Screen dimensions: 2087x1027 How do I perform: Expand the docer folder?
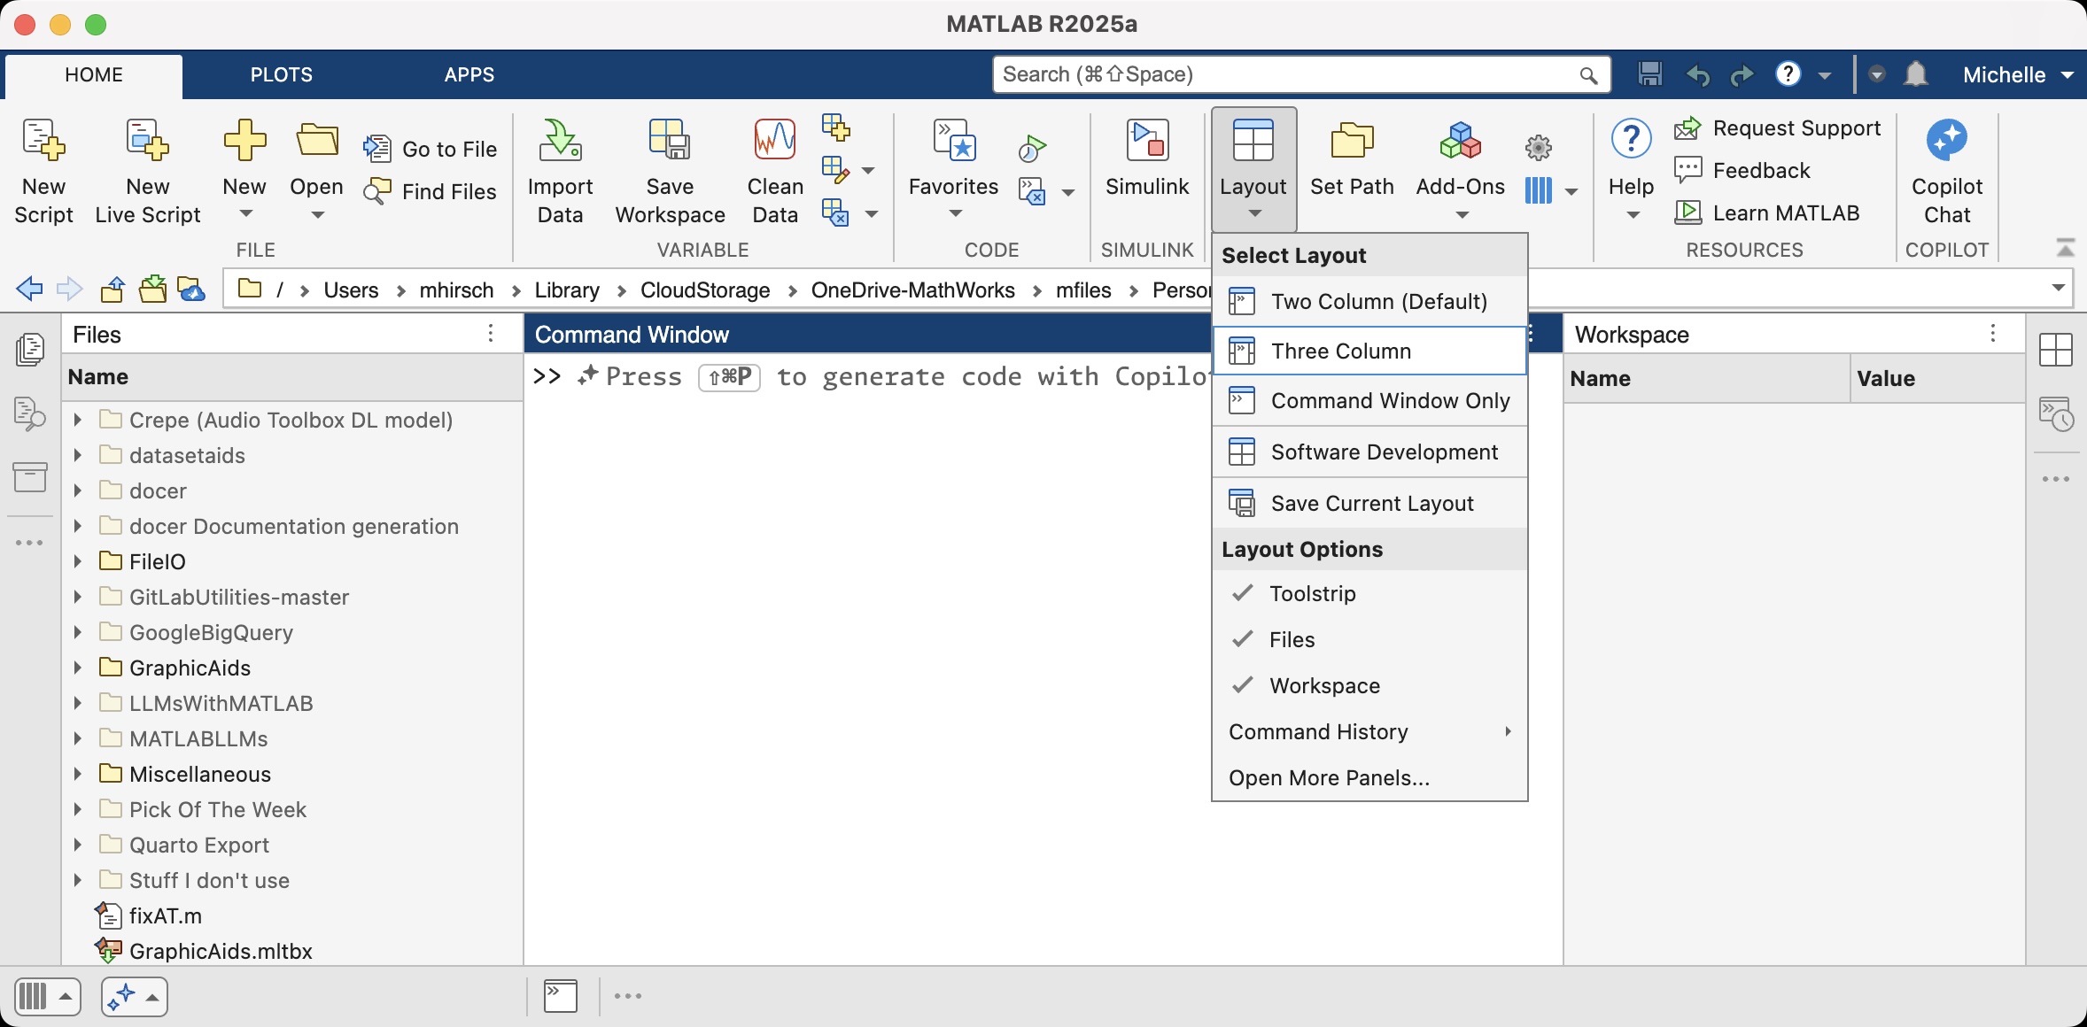pyautogui.click(x=78, y=490)
